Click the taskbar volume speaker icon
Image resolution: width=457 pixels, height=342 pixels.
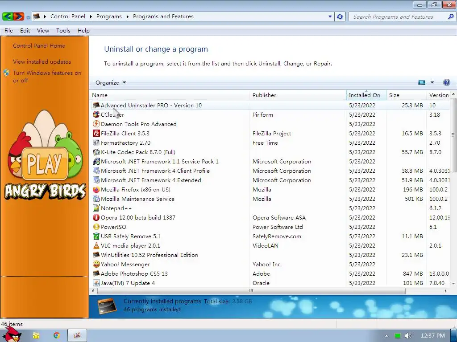click(408, 336)
